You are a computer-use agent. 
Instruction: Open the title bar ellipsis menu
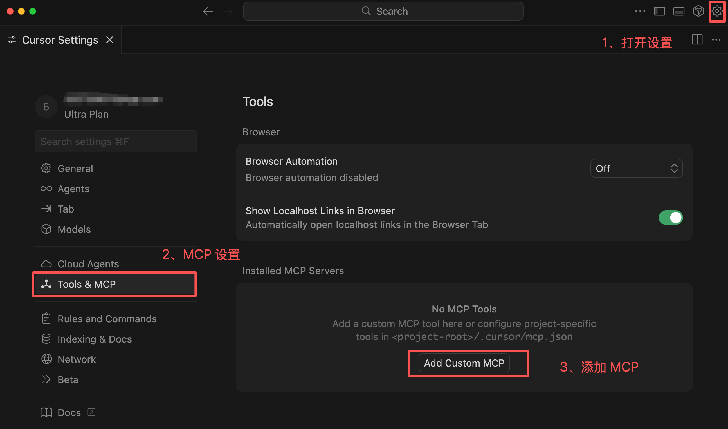click(x=640, y=11)
